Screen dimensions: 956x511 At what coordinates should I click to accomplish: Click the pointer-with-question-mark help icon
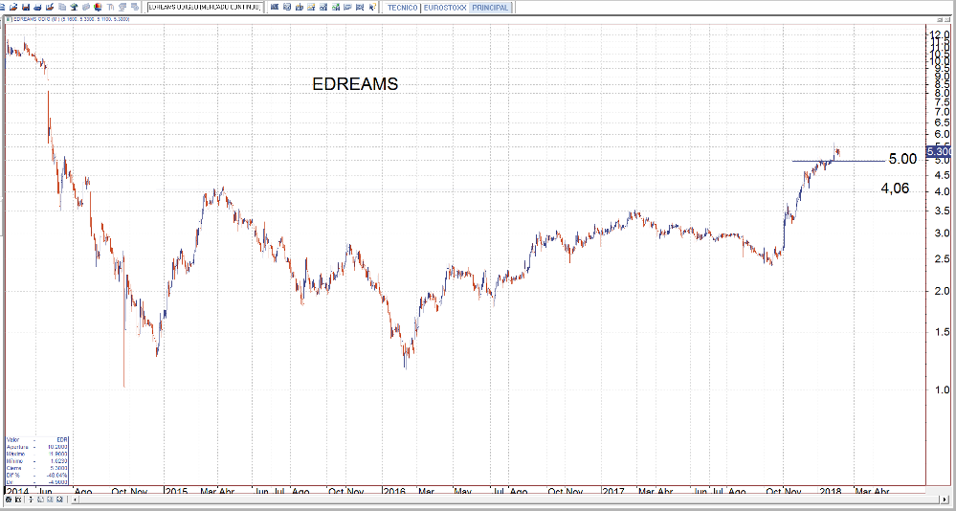(372, 8)
